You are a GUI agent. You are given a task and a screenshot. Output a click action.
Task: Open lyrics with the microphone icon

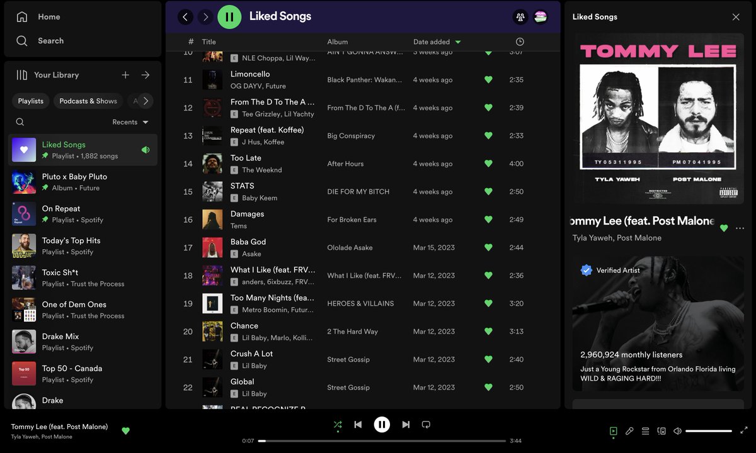pos(629,431)
